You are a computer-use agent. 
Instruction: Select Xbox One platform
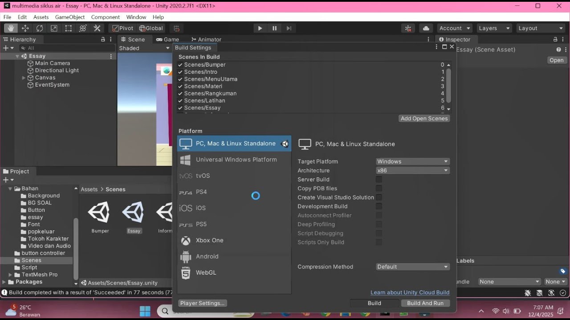coord(234,240)
